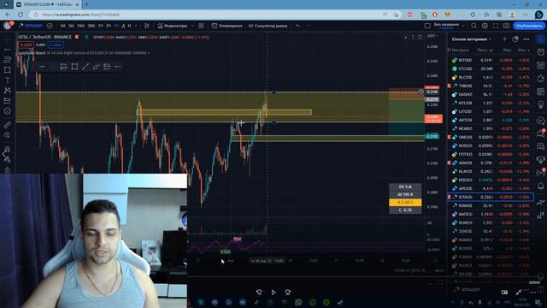Reload the browser page
547x308 pixels.
point(21,15)
